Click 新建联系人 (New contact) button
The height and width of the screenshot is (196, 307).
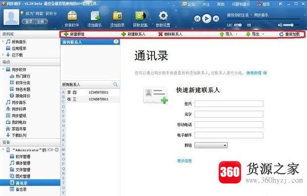click(x=134, y=34)
